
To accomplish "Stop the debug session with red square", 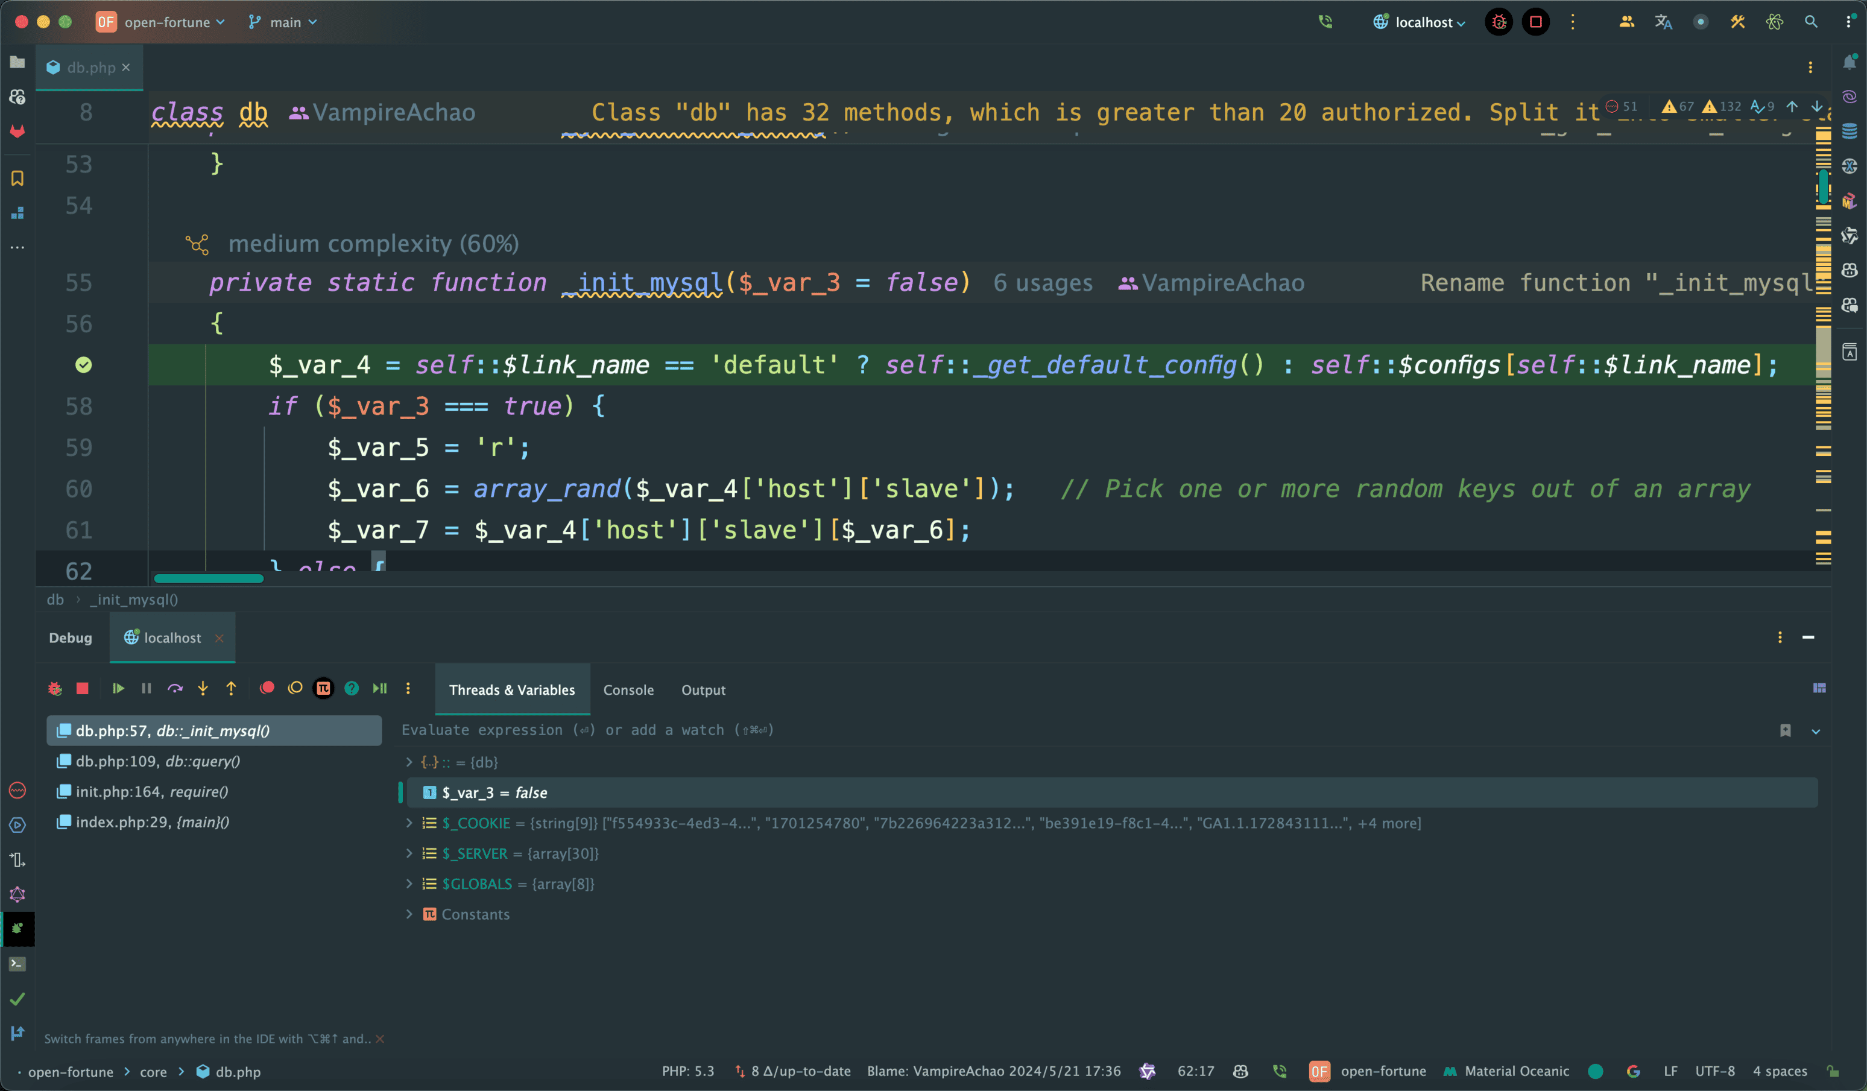I will click(83, 689).
